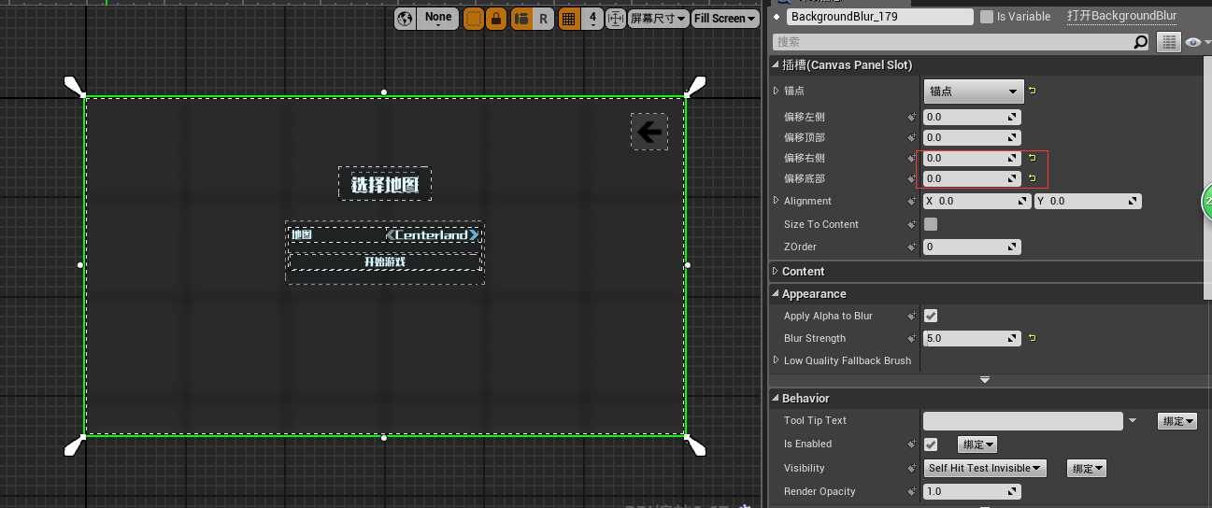Click the Alignment X value field
The width and height of the screenshot is (1212, 508).
pyautogui.click(x=977, y=201)
